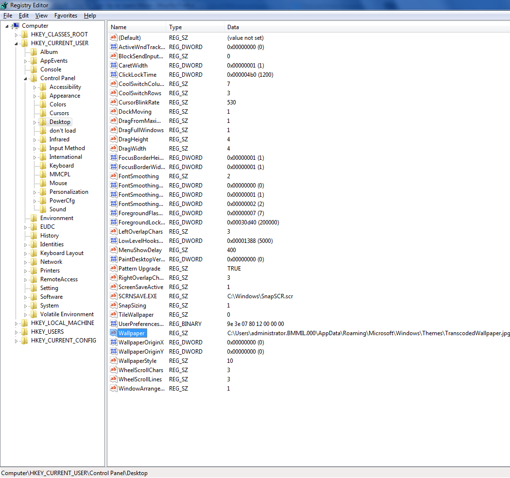Click the status bar registry path
The width and height of the screenshot is (510, 478).
(x=74, y=473)
